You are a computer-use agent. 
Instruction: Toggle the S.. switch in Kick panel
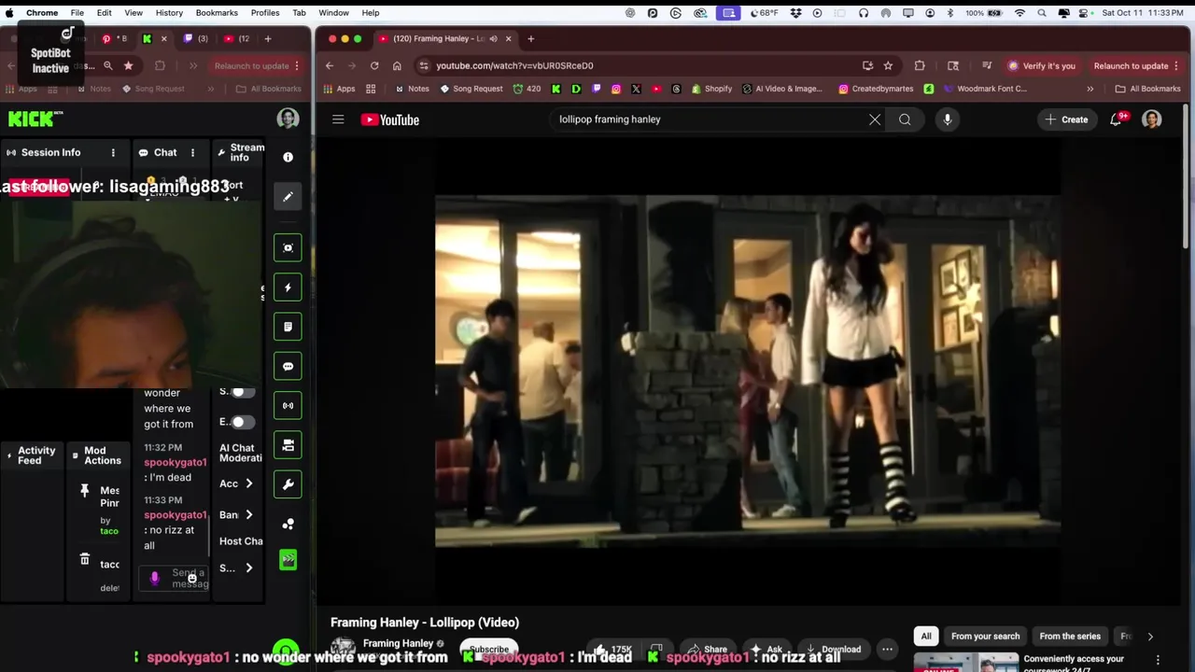pos(241,392)
